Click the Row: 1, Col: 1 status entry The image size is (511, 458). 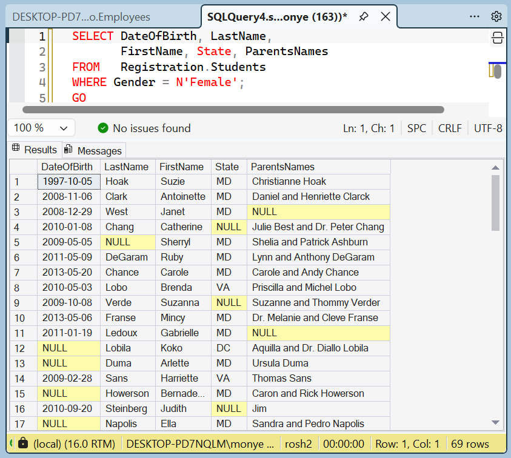pos(407,443)
